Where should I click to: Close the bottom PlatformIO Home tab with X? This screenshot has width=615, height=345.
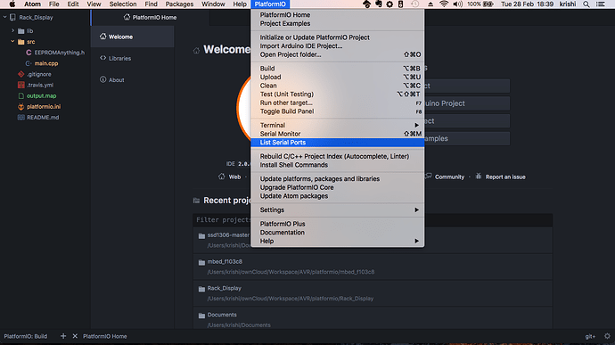point(75,336)
